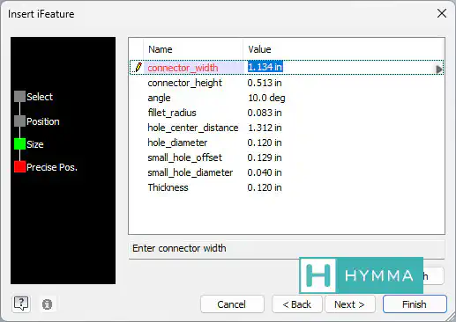
Task: Click the Size step label
Action: pos(35,144)
